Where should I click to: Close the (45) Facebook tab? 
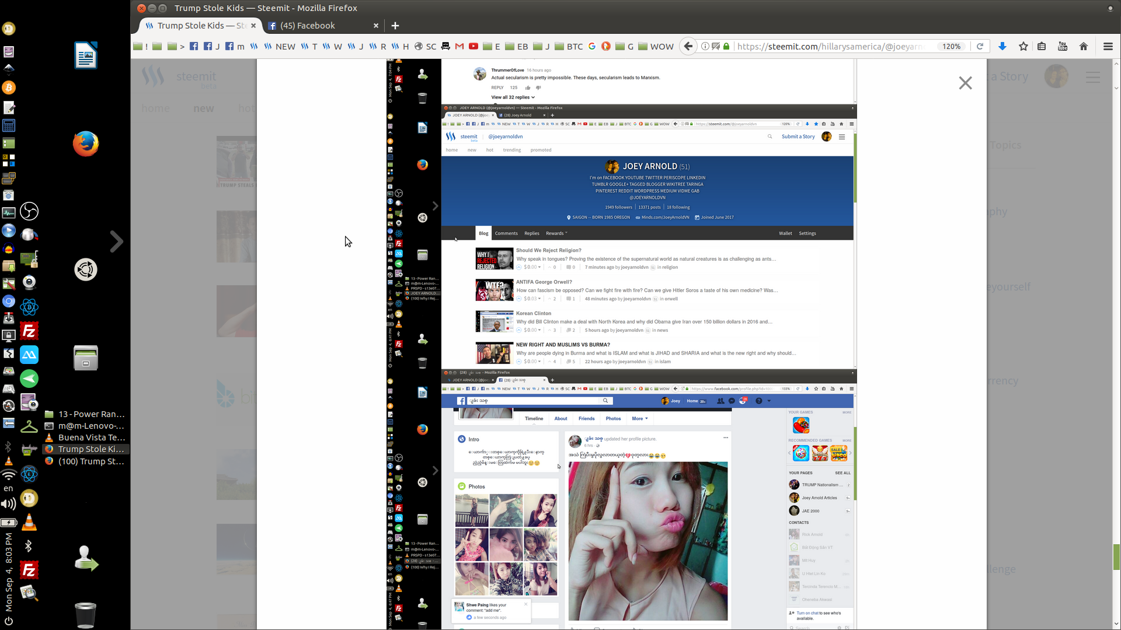point(376,26)
